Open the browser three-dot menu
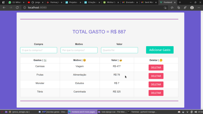The width and height of the screenshot is (203, 114). (x=199, y=7)
